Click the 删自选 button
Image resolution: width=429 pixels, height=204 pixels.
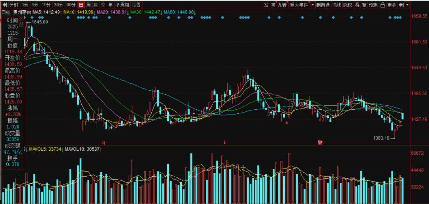click(x=323, y=5)
